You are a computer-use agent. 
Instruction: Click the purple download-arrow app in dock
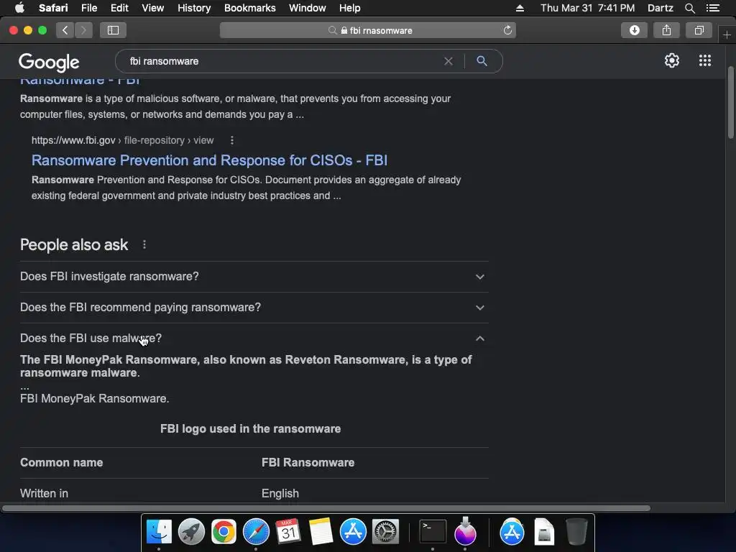click(465, 531)
